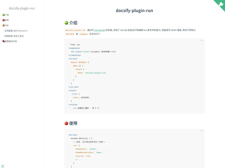The width and height of the screenshot is (225, 168).
Task: Click the html label on the second code block
Action: pyautogui.click(x=201, y=131)
